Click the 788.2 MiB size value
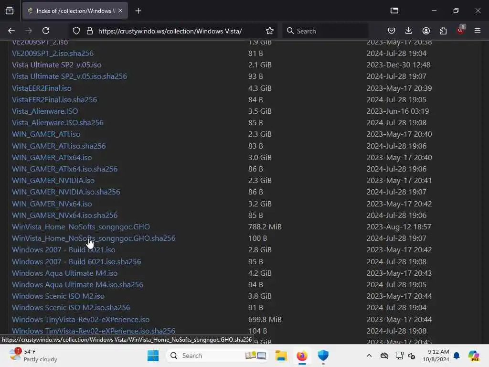Viewport: 489px width, 367px height. [x=265, y=227]
